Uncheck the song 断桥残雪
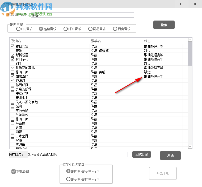Viewport: 202px width, 187px height. [13, 55]
